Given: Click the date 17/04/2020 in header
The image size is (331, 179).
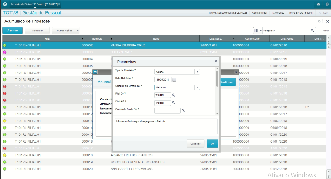Looking at the screenshot, I should point(278,13).
